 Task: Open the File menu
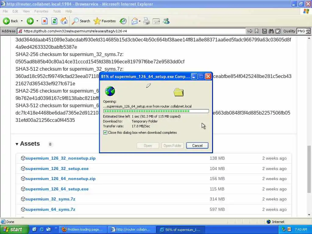pos(5,11)
